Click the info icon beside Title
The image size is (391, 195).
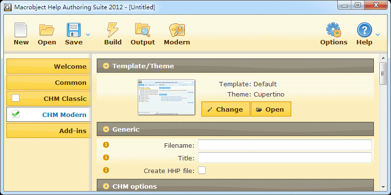106,157
